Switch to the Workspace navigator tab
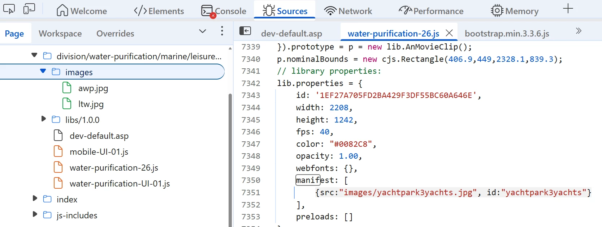 coord(60,34)
